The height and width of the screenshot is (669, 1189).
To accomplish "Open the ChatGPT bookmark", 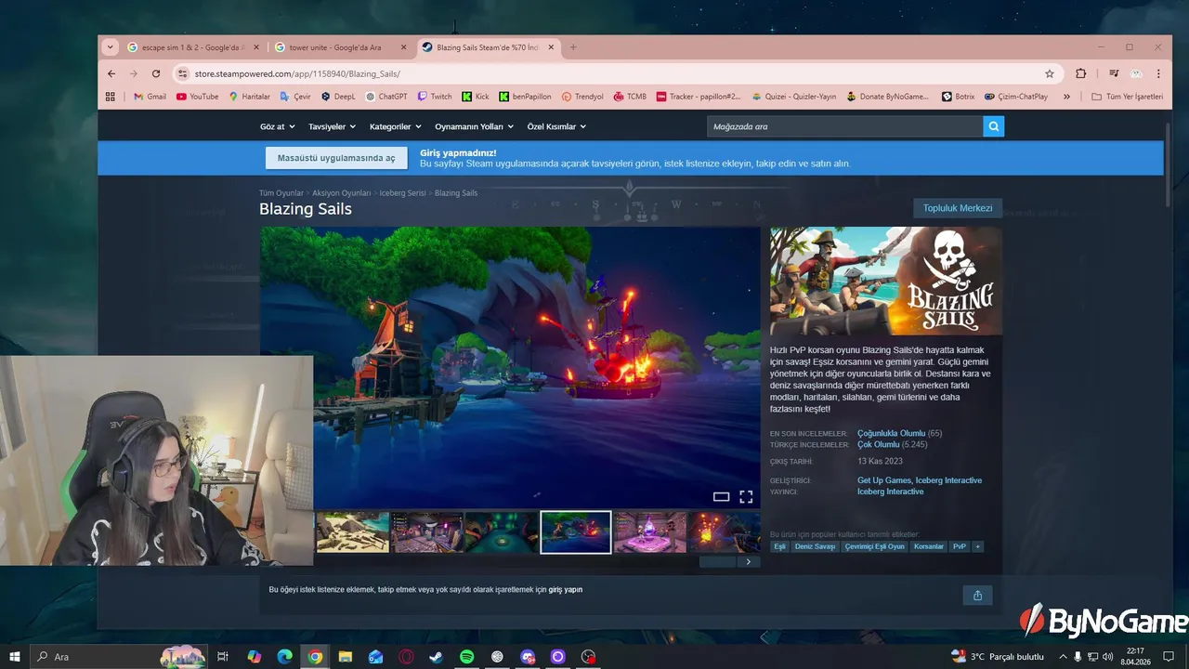I will [386, 97].
